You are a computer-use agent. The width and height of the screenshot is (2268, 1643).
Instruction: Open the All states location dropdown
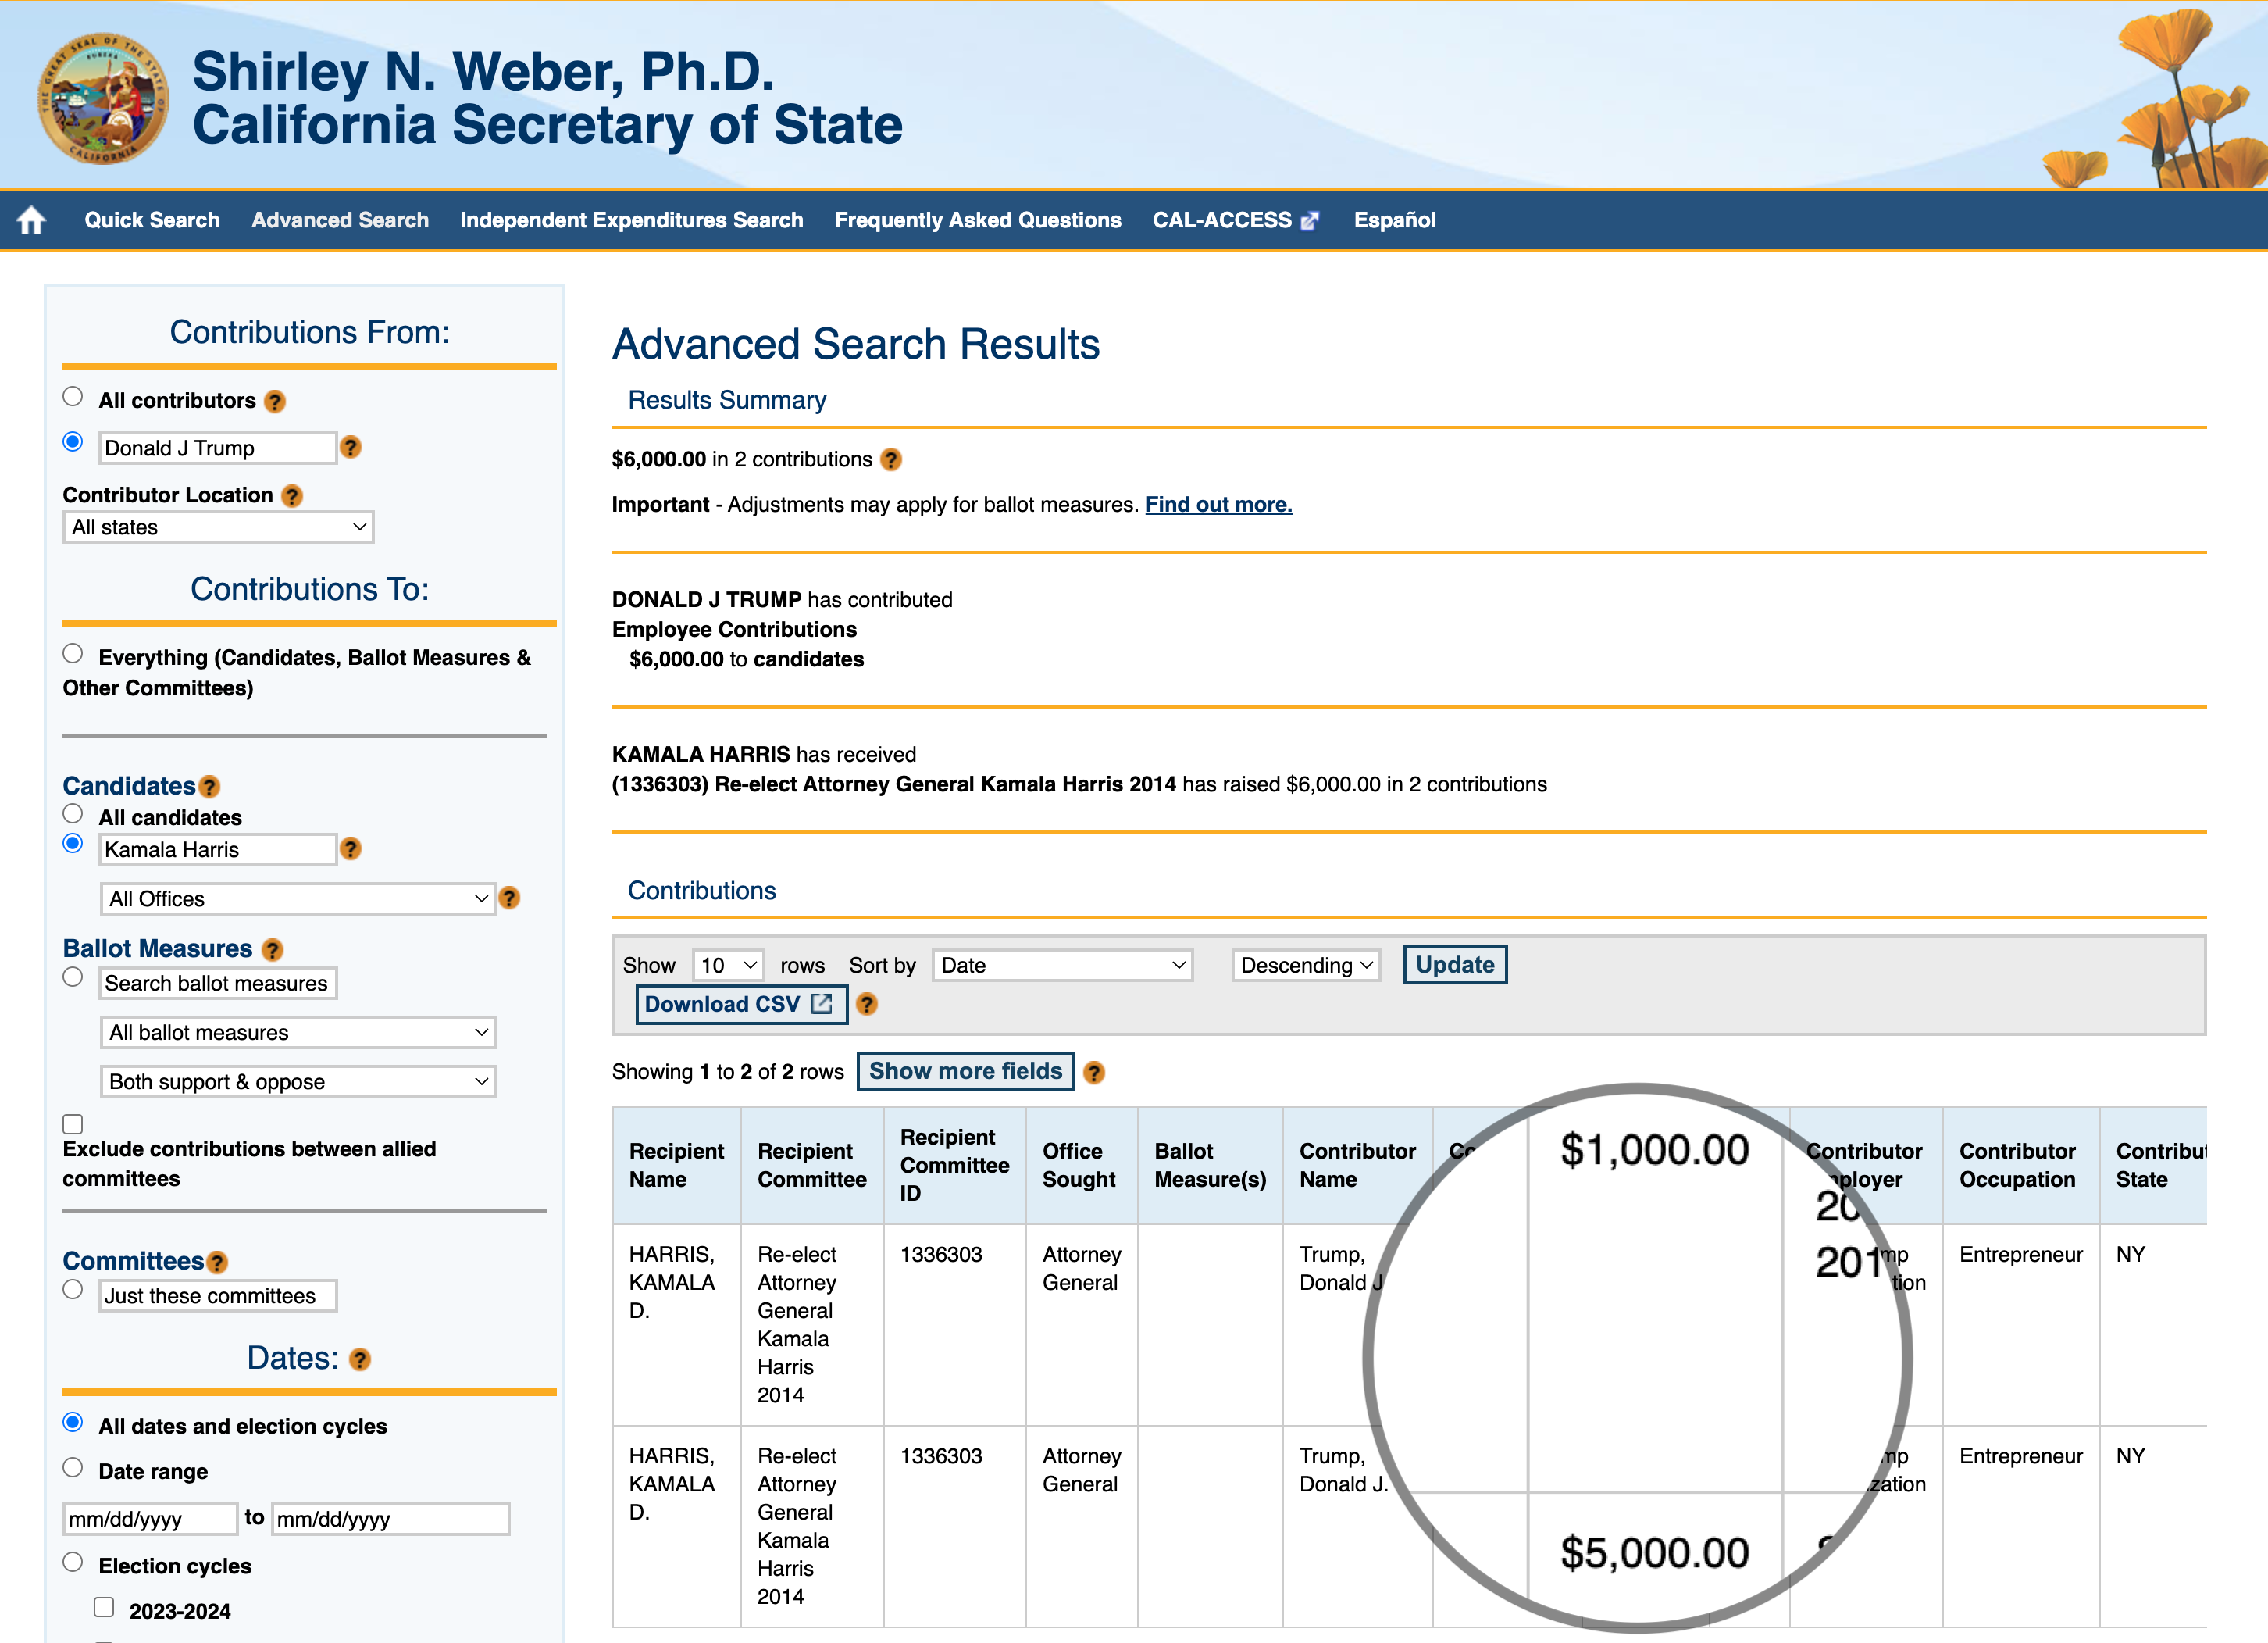218,527
